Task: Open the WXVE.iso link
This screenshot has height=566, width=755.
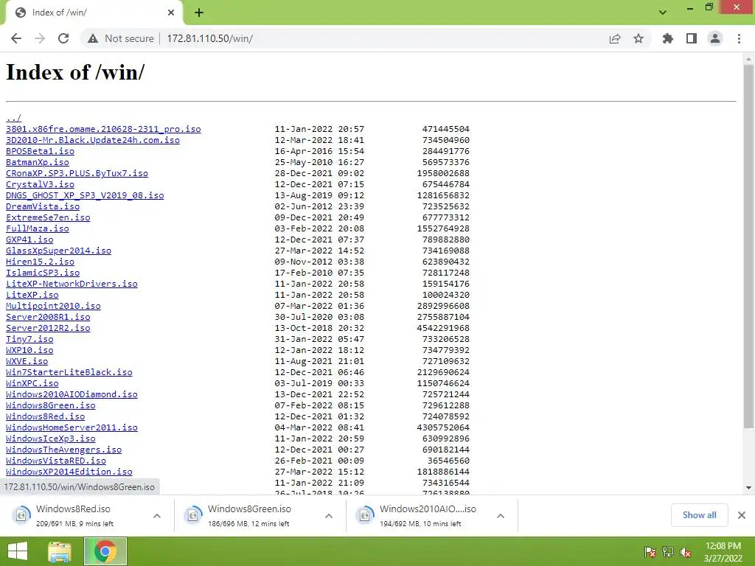Action: point(27,361)
